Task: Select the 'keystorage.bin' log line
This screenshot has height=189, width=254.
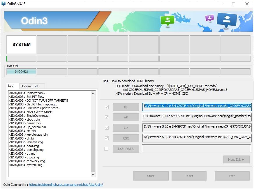Action: 28,135
